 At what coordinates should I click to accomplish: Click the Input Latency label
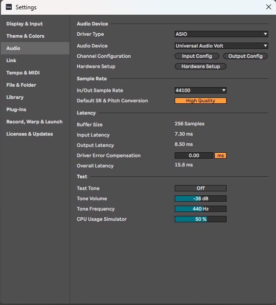pos(93,135)
